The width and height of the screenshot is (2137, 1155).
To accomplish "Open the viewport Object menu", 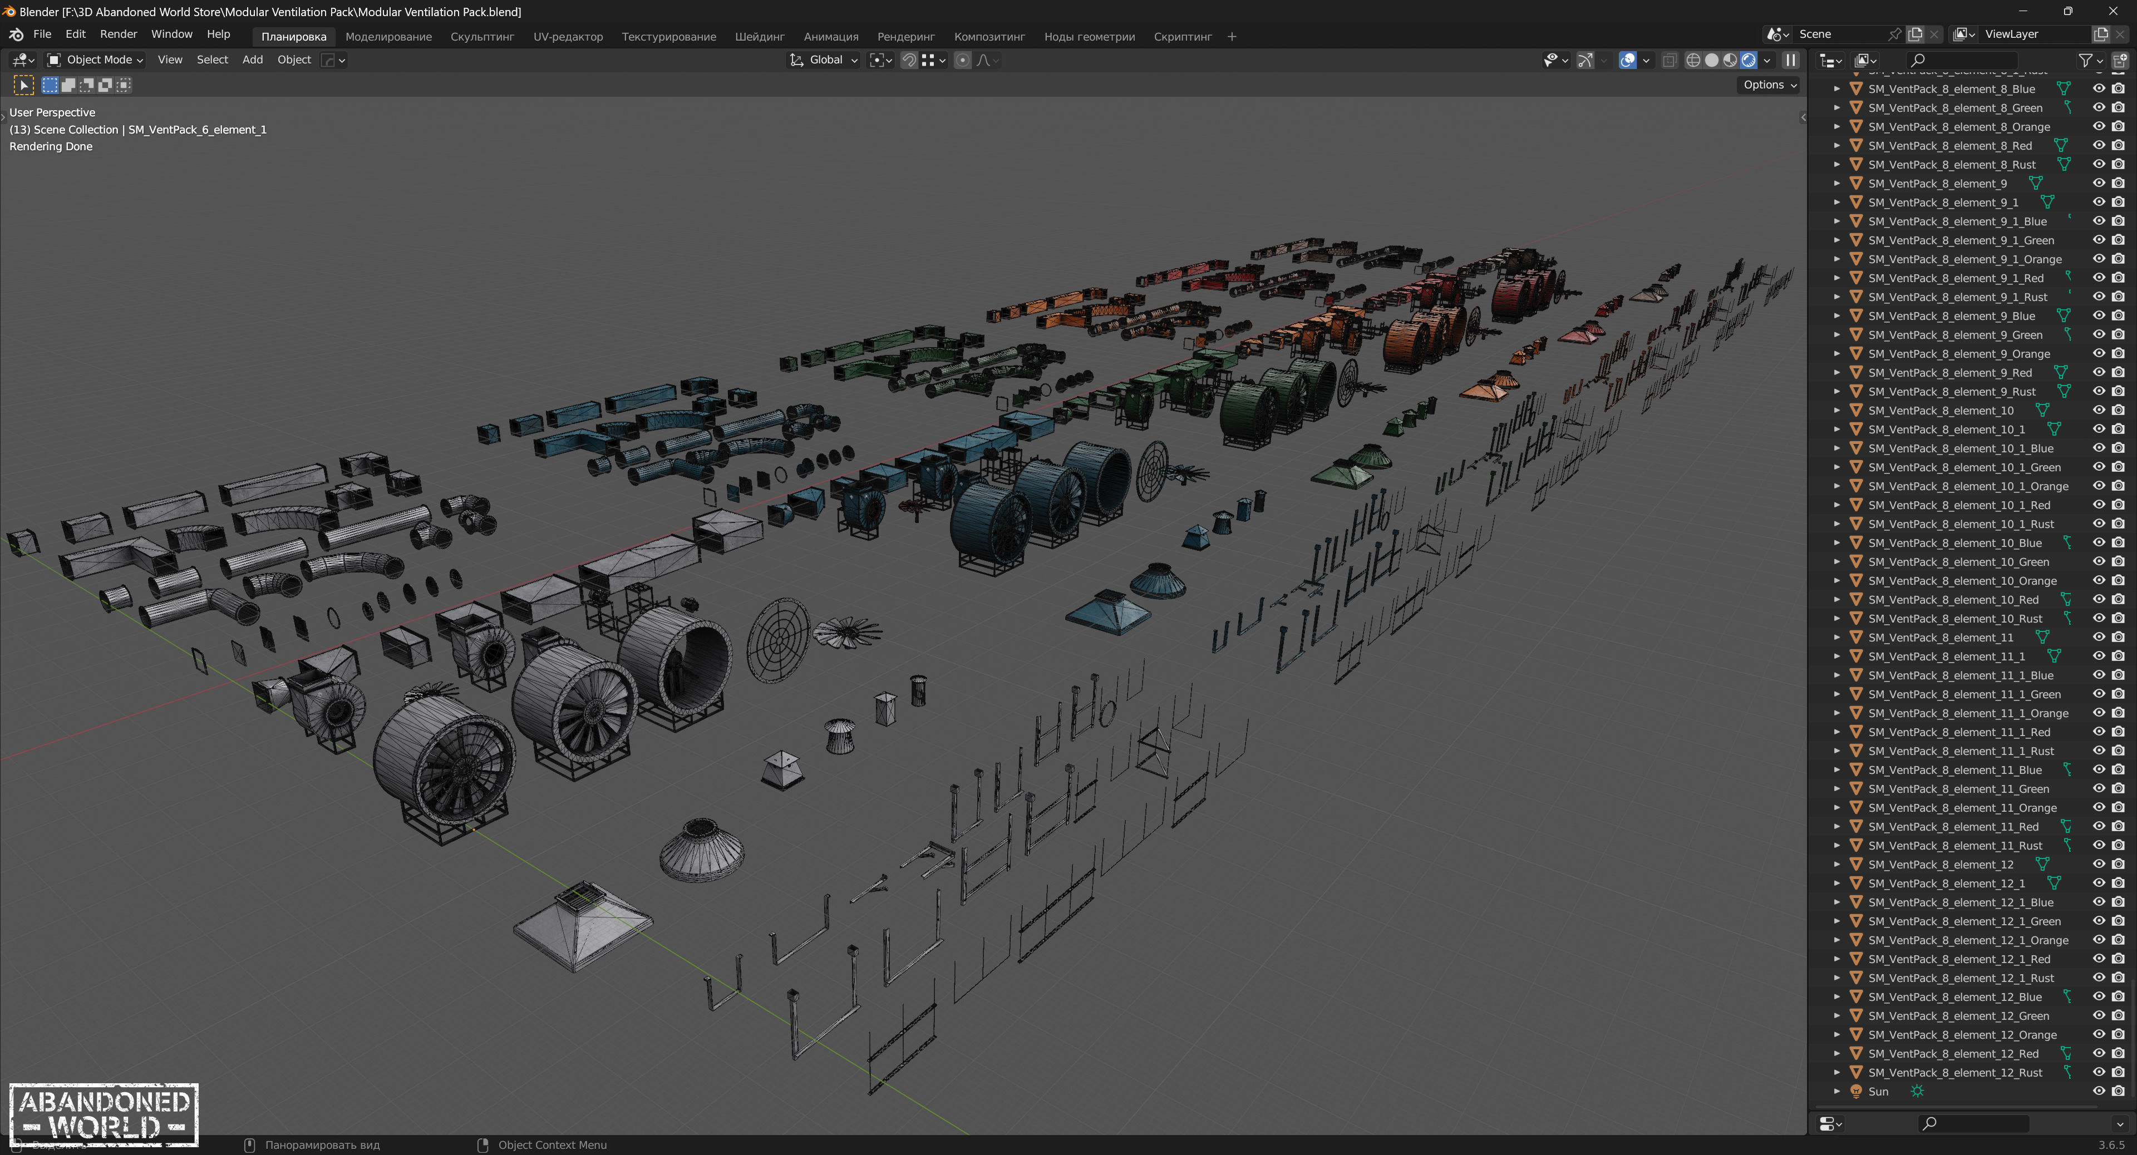I will [x=294, y=60].
